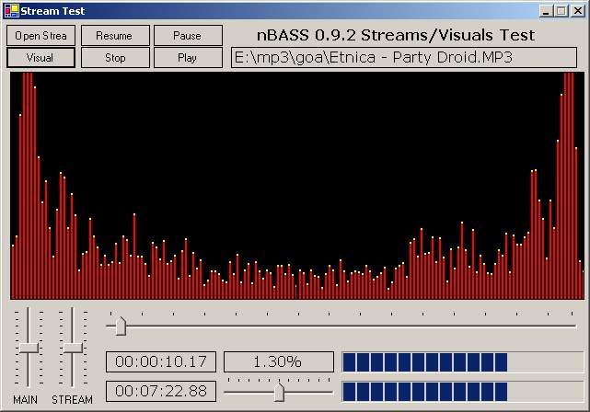The image size is (590, 412).
Task: Click the playback position slider thumb
Action: pyautogui.click(x=121, y=326)
